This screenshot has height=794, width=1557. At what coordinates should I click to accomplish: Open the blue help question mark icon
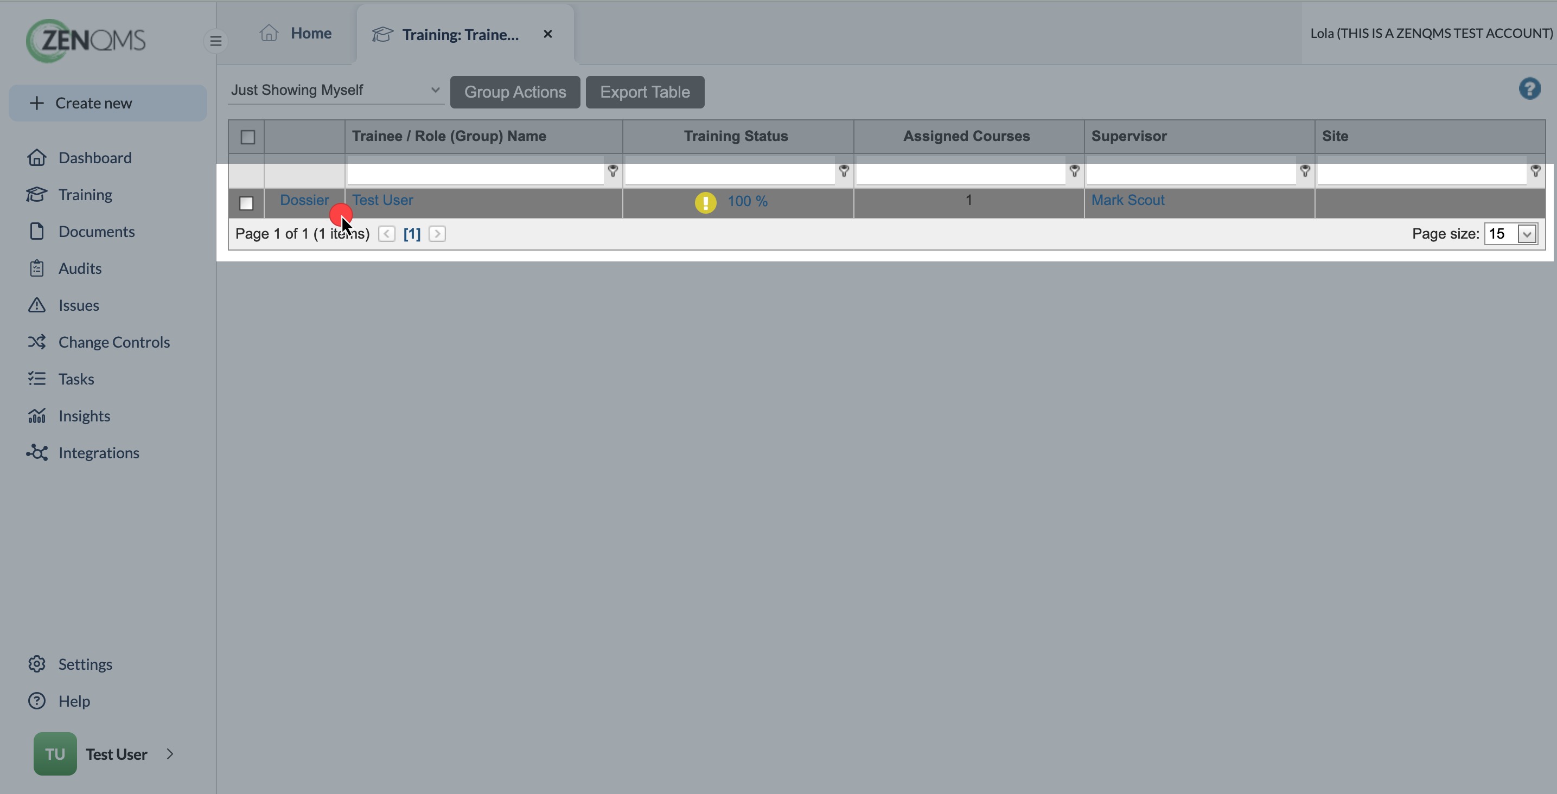point(1529,89)
